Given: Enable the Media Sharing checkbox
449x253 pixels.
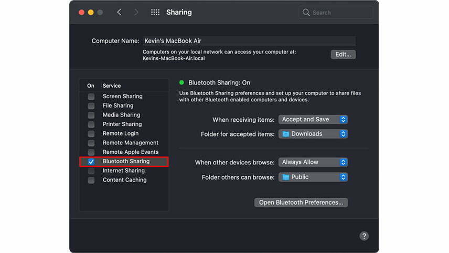Looking at the screenshot, I should coord(91,115).
